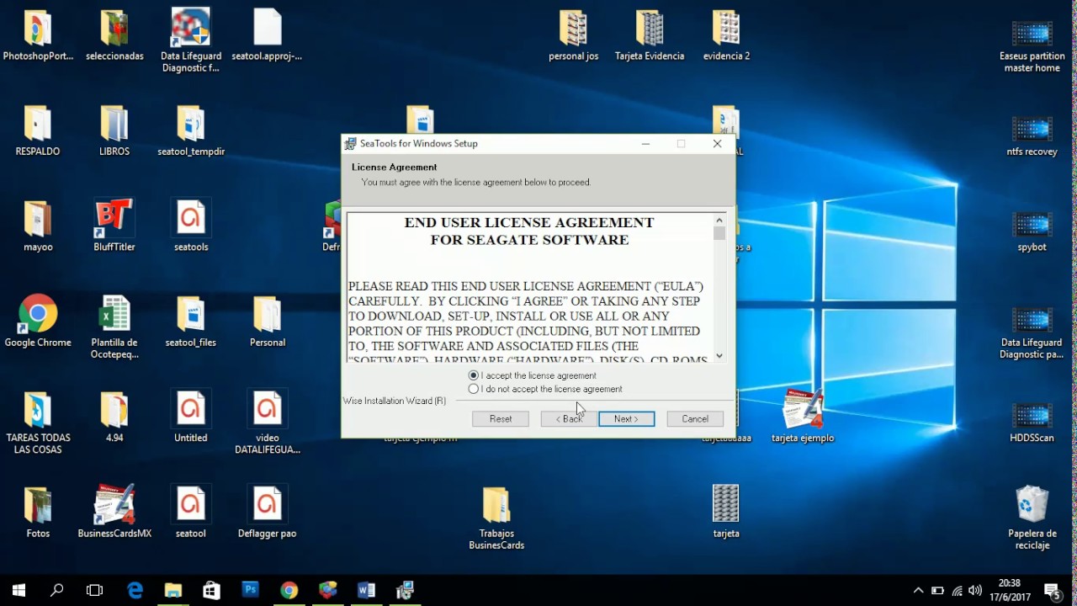Click the license agreement scrollbar thumb
The width and height of the screenshot is (1077, 606).
coord(719,233)
